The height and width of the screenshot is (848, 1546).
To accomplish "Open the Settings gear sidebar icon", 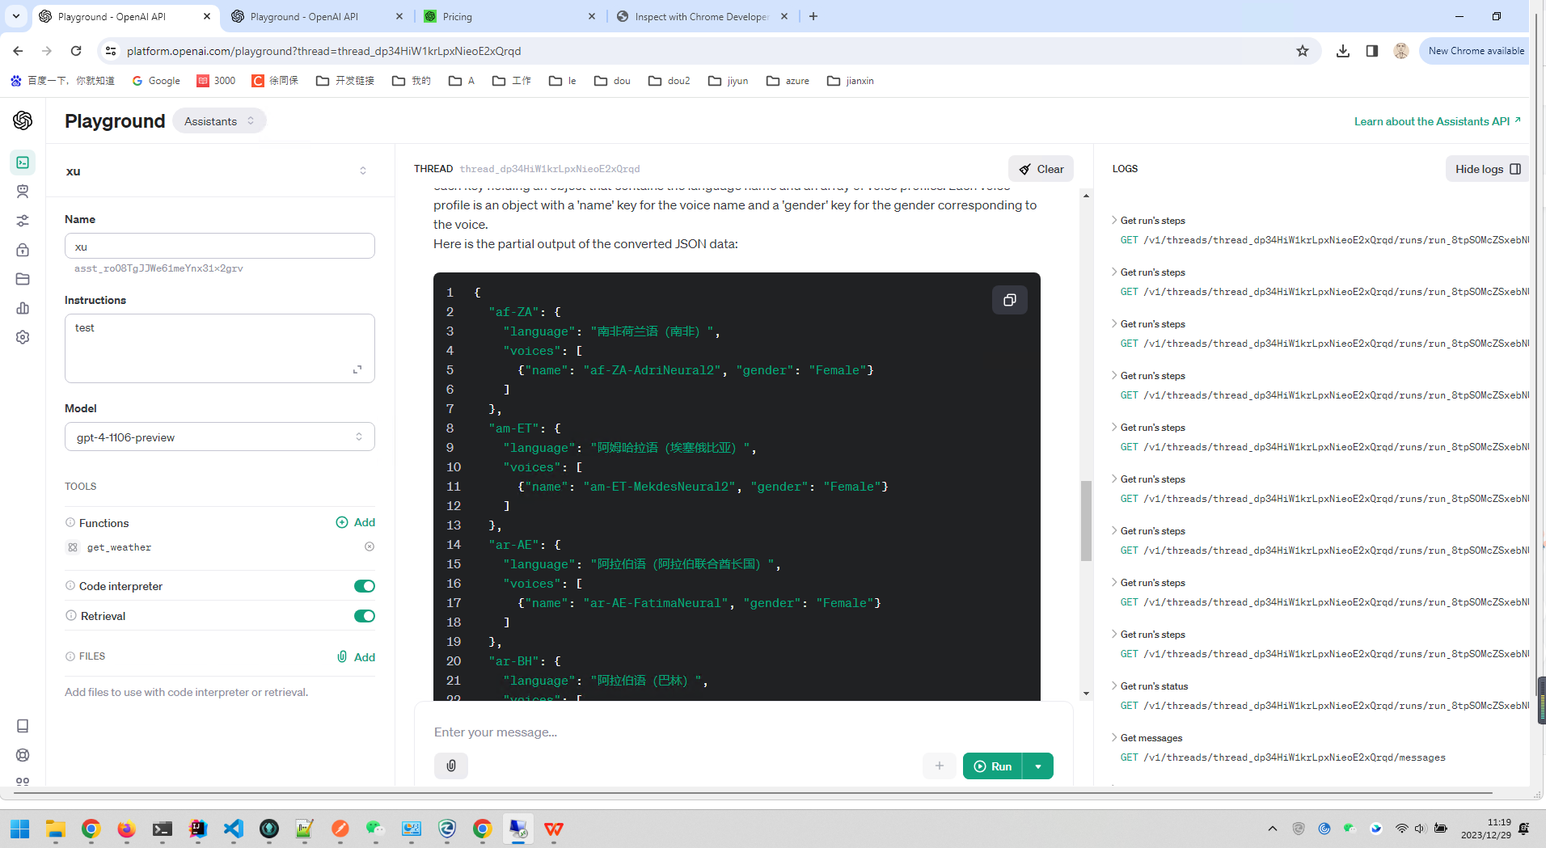I will point(23,337).
